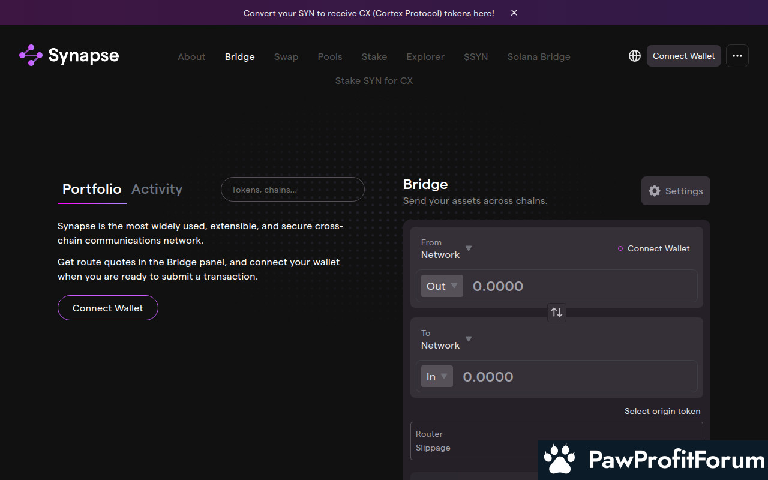
Task: Open the Out token selector
Action: pyautogui.click(x=442, y=286)
